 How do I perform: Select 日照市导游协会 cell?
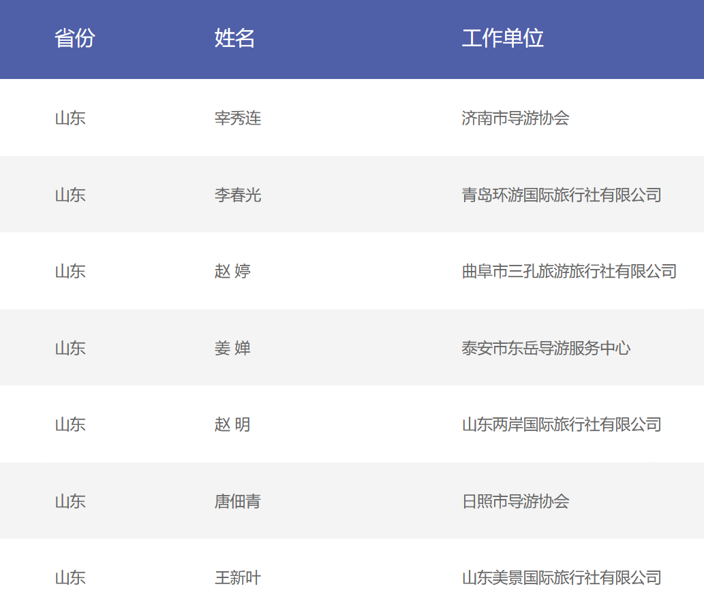pos(515,501)
